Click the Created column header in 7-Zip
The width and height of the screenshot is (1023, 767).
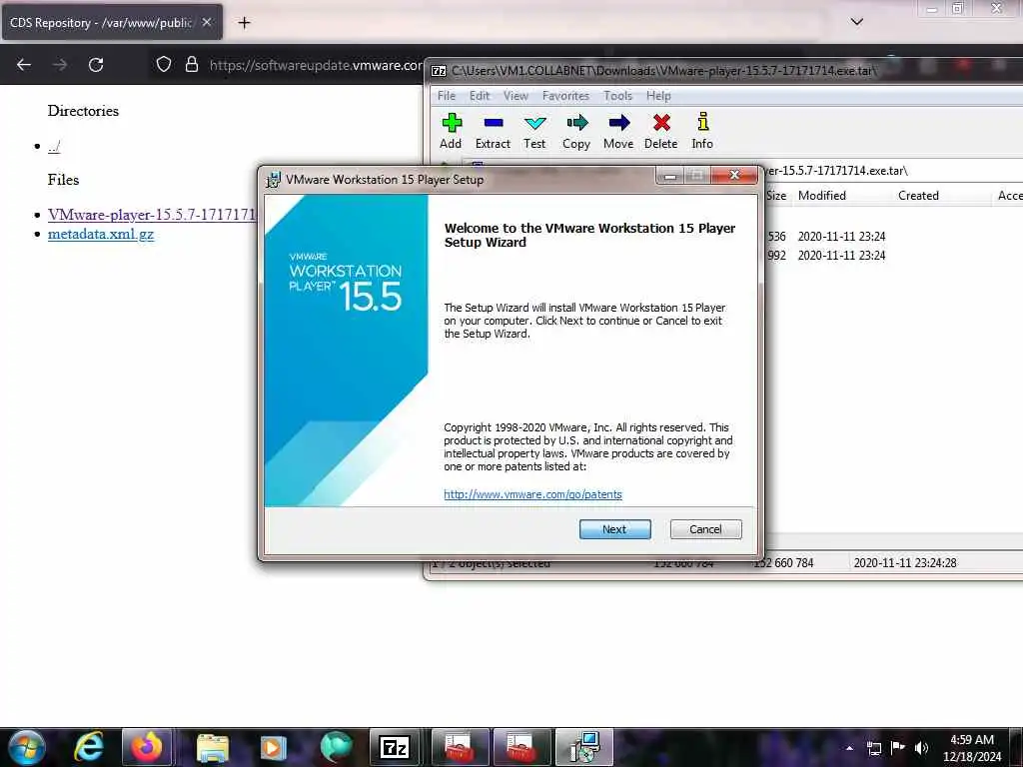tap(919, 196)
